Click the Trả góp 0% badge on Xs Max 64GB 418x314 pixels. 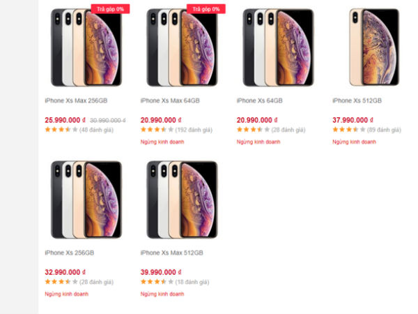point(206,9)
